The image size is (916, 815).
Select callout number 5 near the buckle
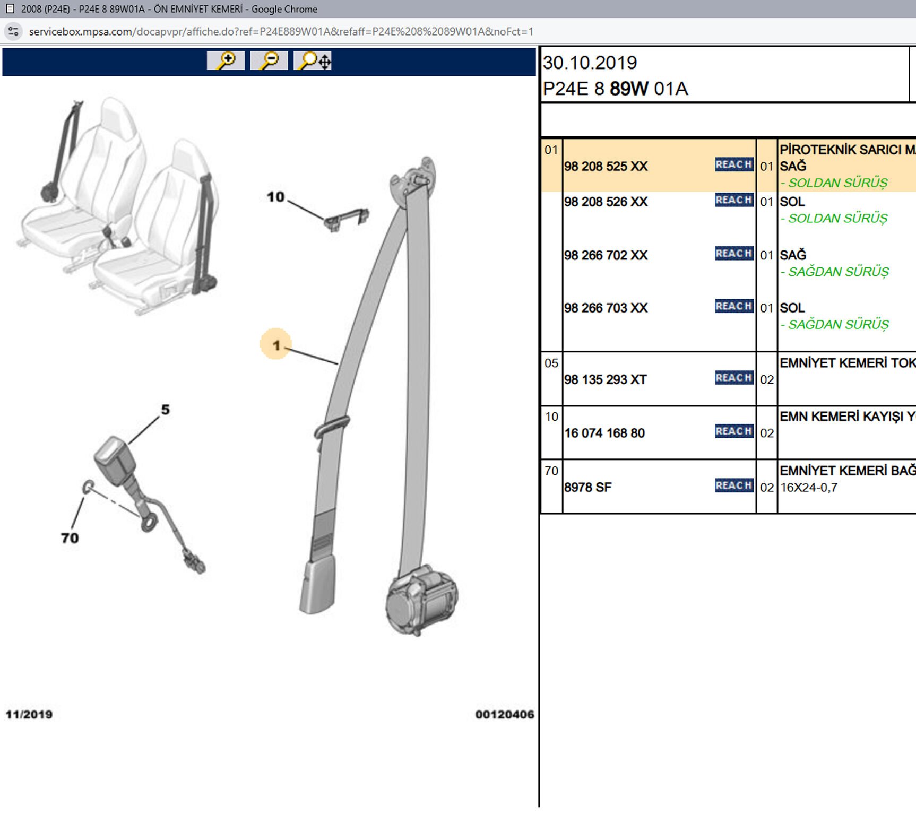click(x=165, y=410)
